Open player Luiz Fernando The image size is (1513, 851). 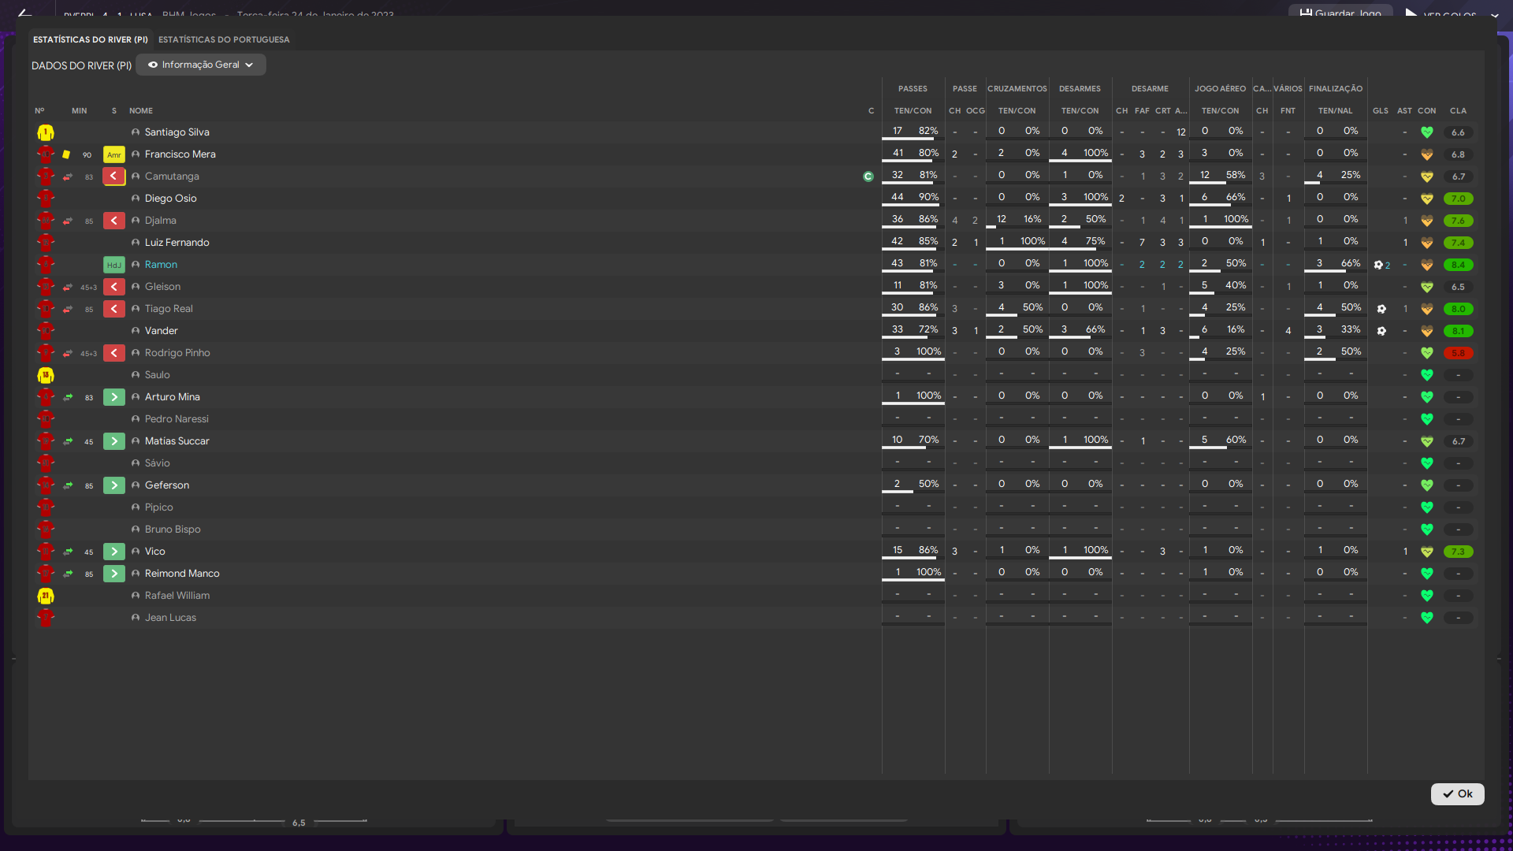point(177,243)
